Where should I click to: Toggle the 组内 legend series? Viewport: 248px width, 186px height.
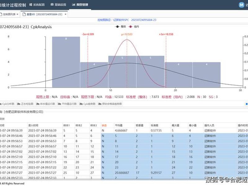pos(134,27)
